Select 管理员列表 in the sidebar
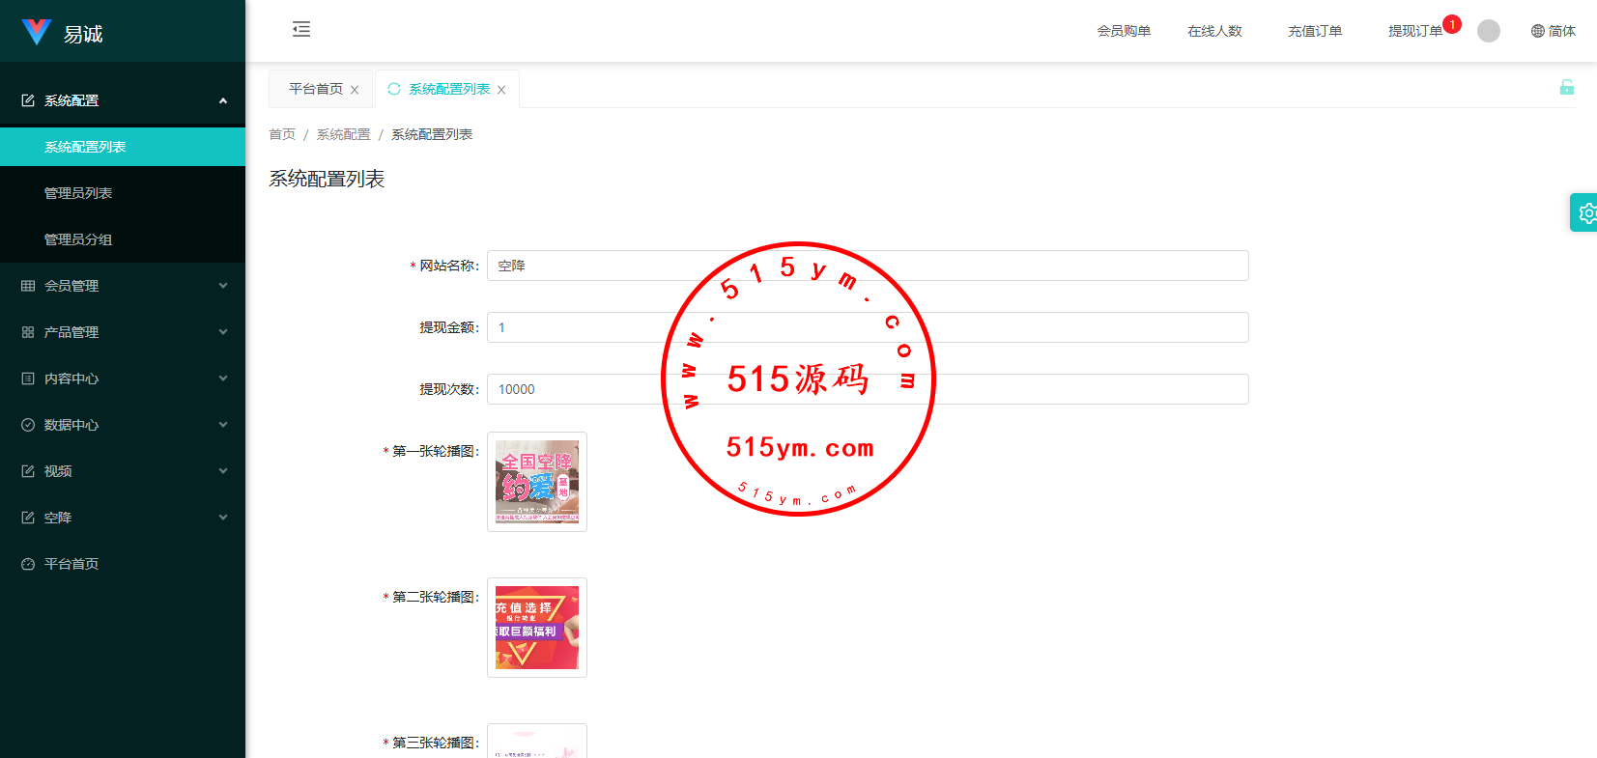Image resolution: width=1597 pixels, height=758 pixels. 78,193
